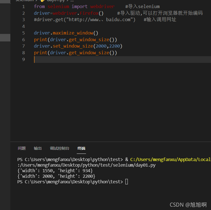Click the value 2000 on line 7

101,46
